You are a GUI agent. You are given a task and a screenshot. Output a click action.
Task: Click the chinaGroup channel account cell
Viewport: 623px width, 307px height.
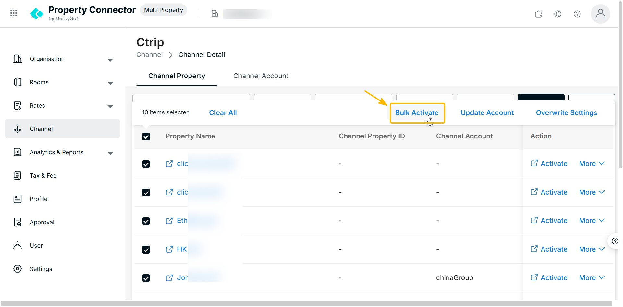coord(455,278)
